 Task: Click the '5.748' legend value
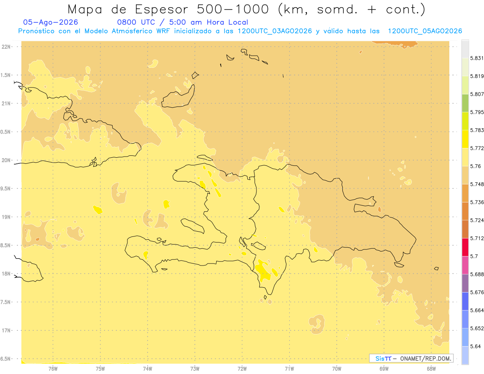(x=477, y=184)
